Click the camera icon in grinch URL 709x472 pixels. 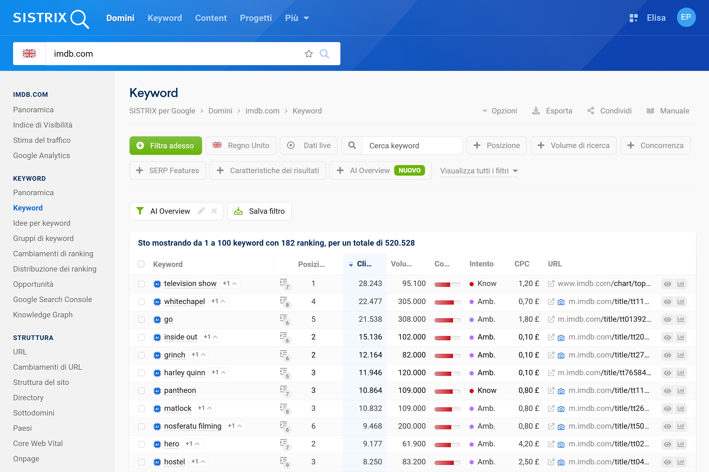point(561,355)
